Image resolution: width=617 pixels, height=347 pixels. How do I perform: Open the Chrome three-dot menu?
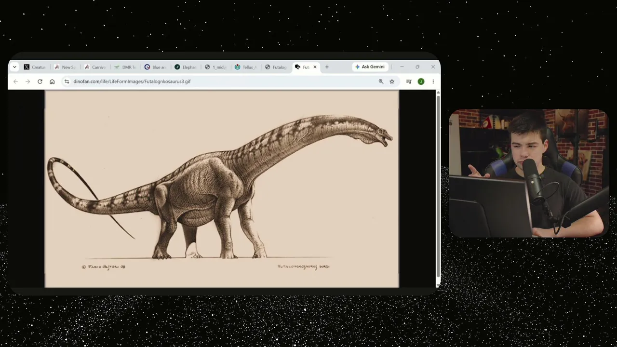433,81
